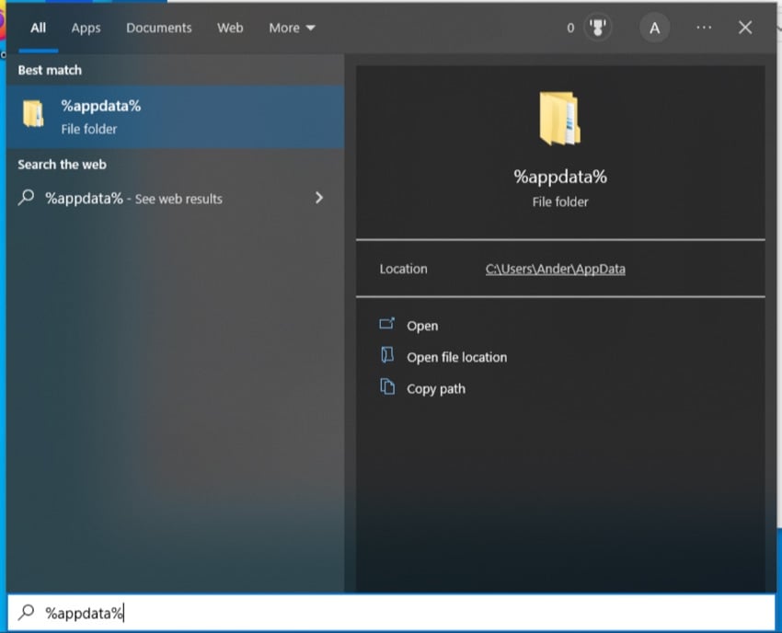This screenshot has height=633, width=782.
Task: Click the Open action icon
Action: (x=387, y=324)
